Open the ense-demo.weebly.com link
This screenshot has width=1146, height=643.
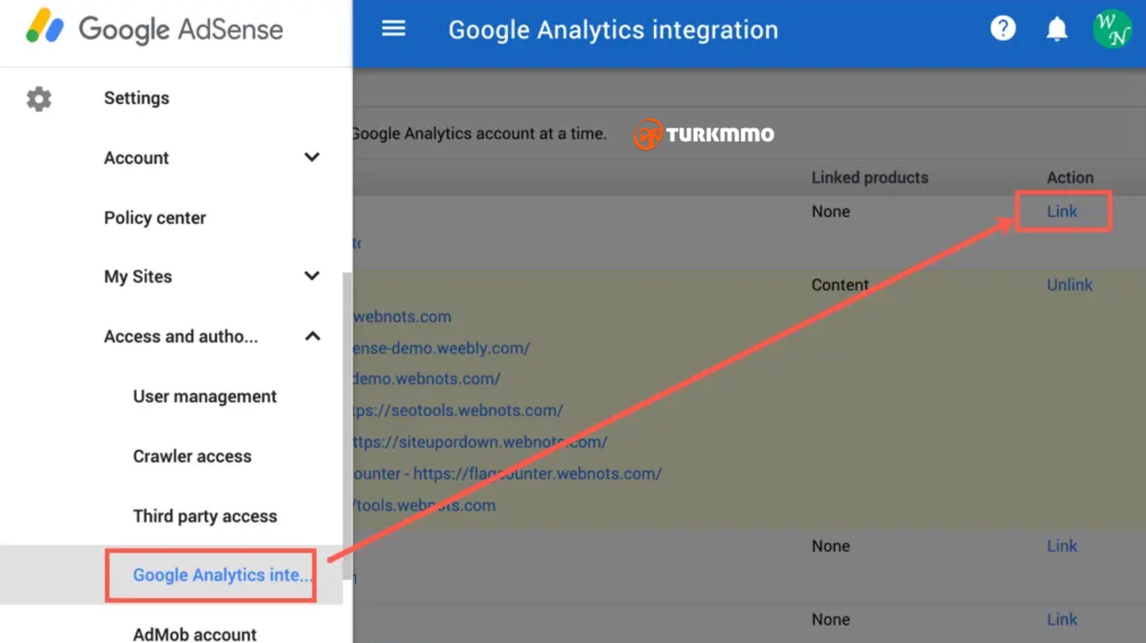(441, 348)
